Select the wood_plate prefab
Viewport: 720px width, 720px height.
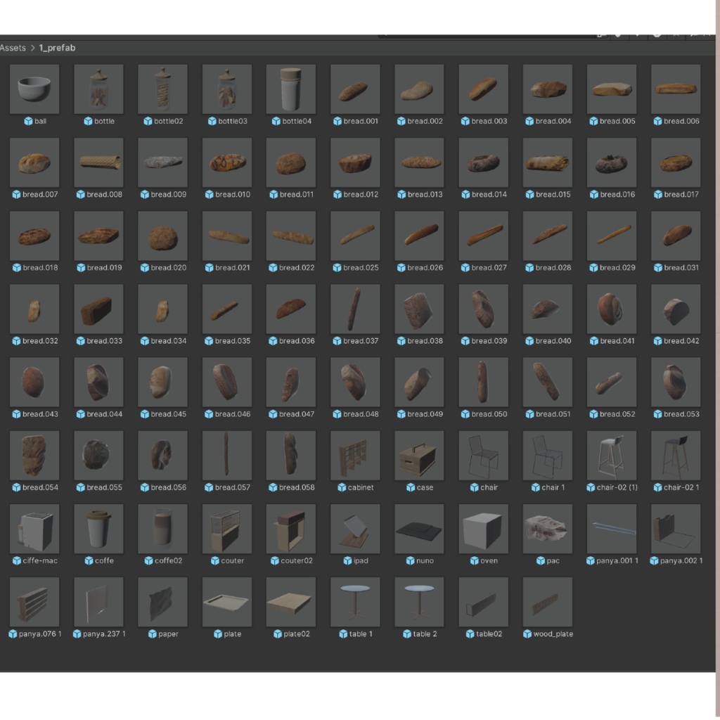(547, 601)
